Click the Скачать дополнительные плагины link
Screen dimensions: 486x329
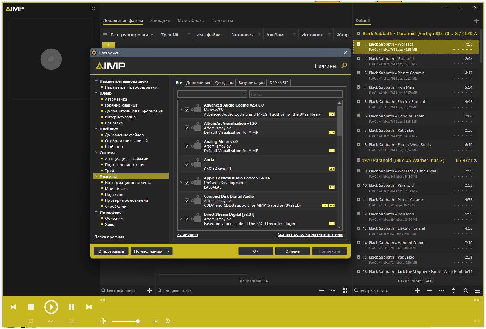click(x=310, y=234)
